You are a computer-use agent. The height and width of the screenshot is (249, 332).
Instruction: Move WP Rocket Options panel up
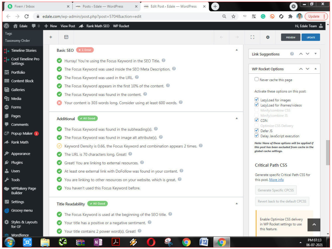[x=301, y=69]
